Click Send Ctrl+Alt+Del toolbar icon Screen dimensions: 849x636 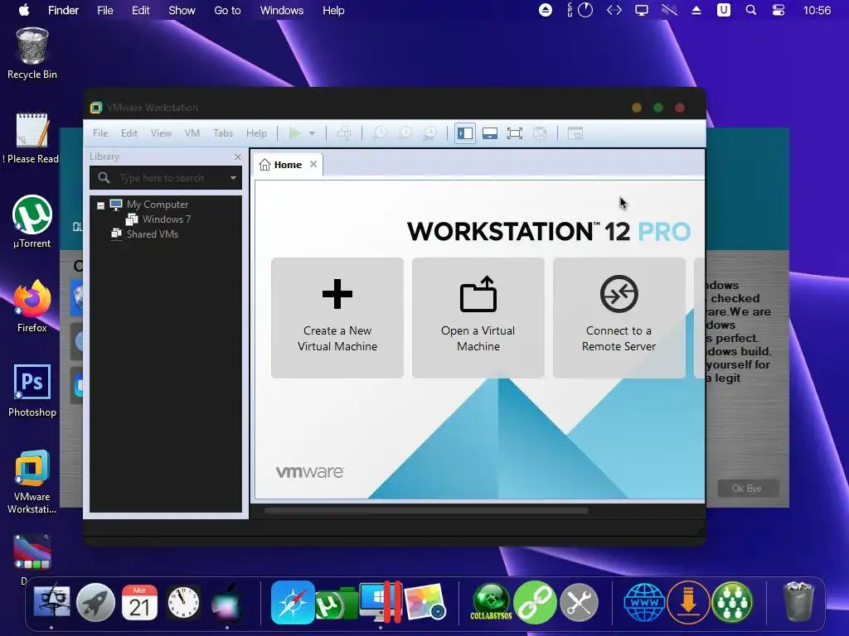(344, 133)
